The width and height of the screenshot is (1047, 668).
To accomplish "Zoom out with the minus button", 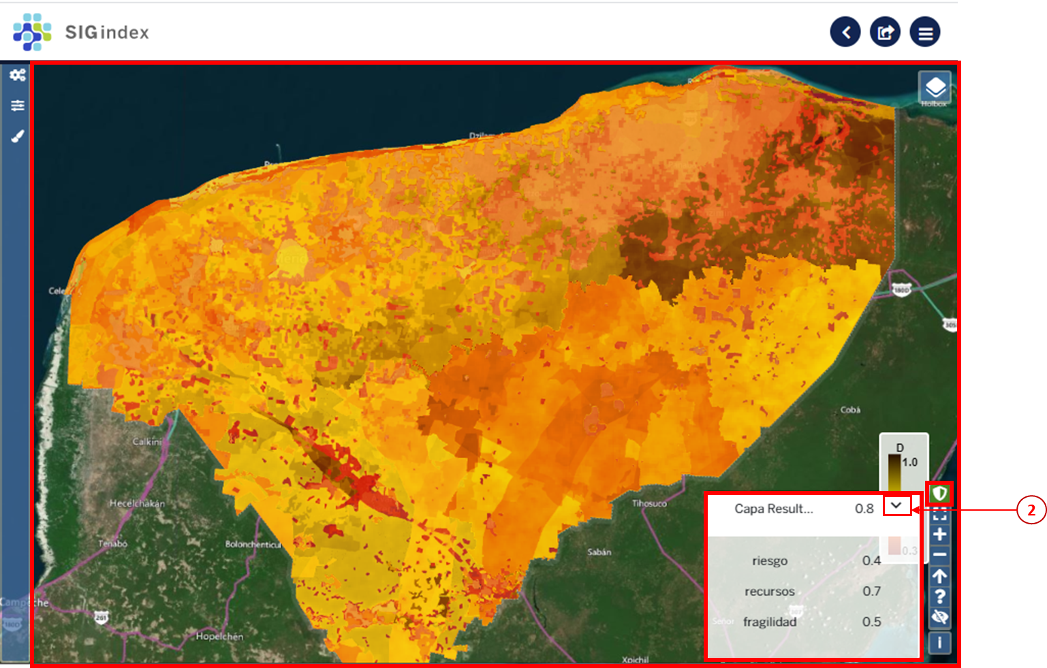I will tap(940, 555).
